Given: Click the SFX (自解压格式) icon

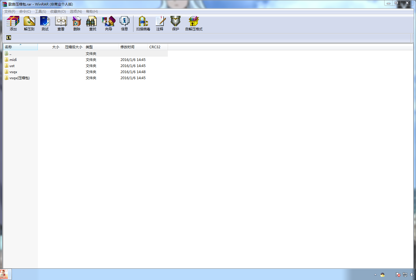Looking at the screenshot, I should (x=194, y=23).
